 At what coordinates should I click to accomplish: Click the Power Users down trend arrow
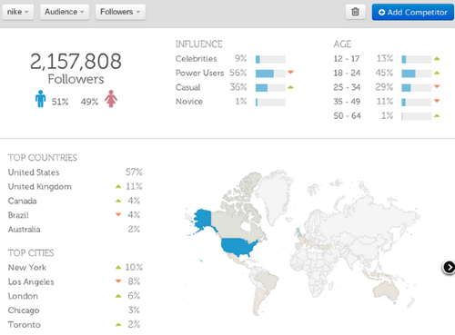290,73
